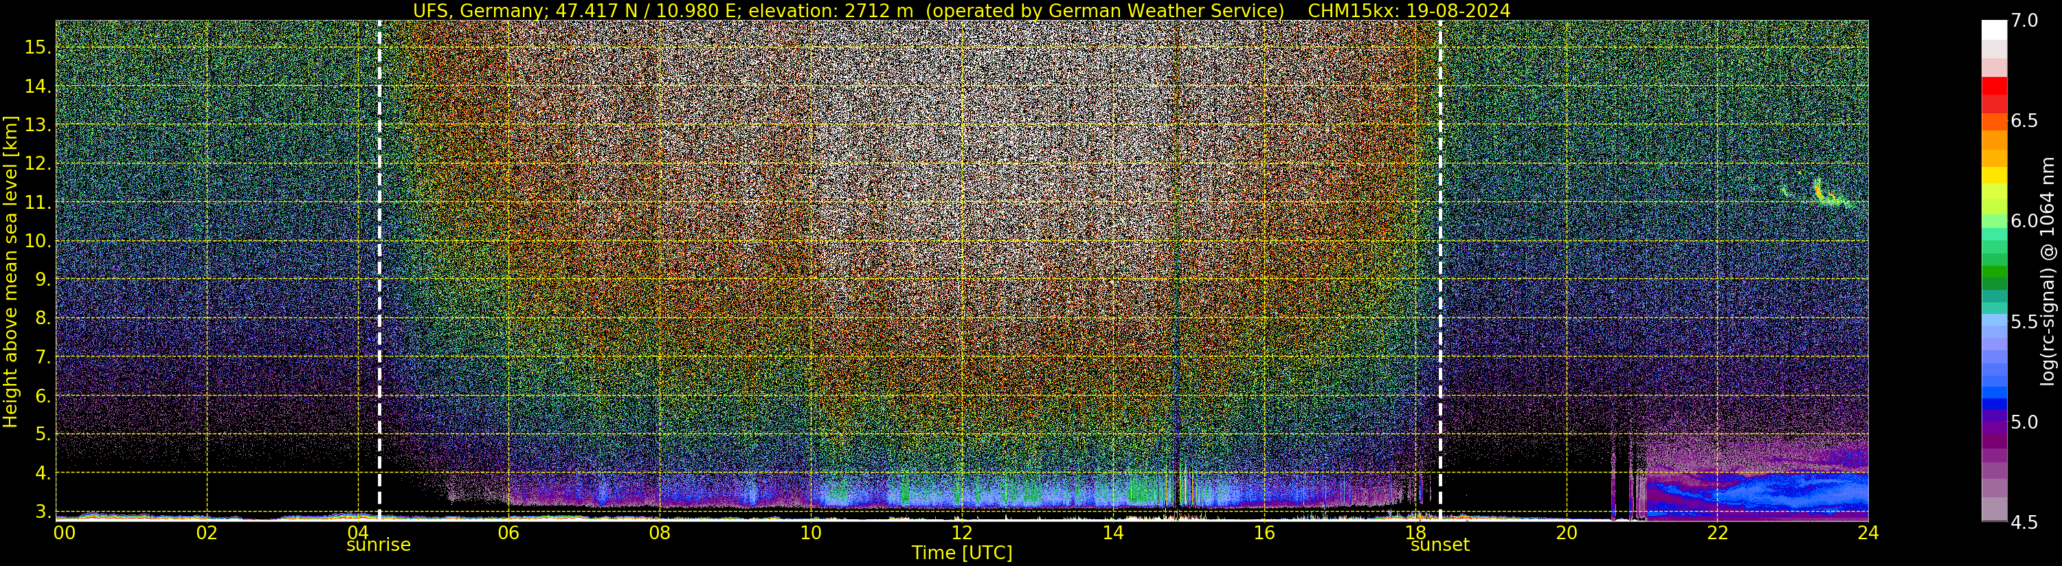This screenshot has width=2062, height=566.
Task: Click the white dashed sunrise marker line
Action: point(379,270)
